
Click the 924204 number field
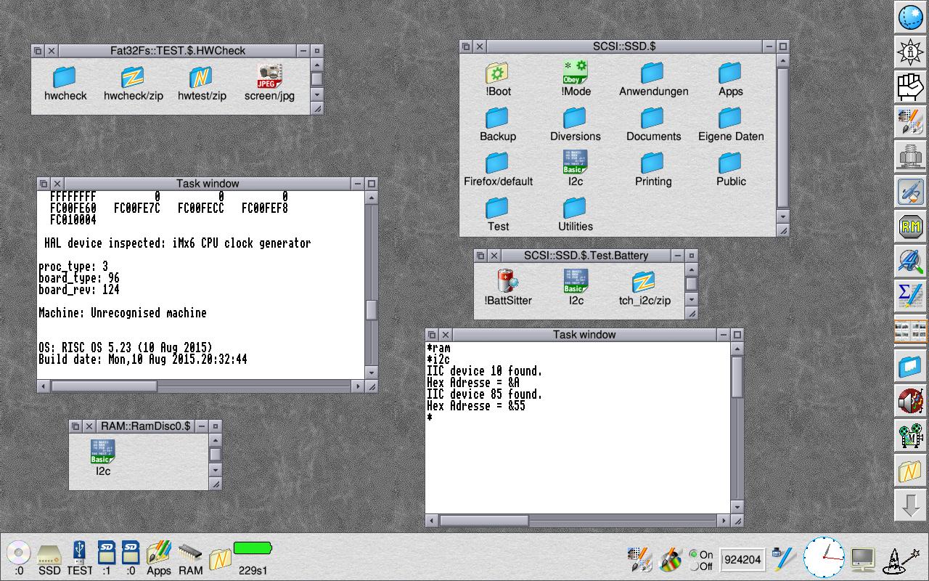click(742, 559)
